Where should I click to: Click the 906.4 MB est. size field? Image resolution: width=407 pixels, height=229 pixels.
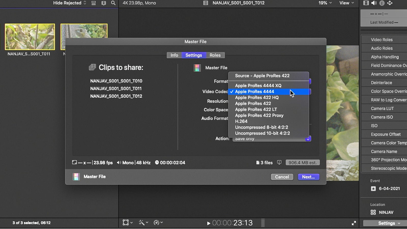pos(302,163)
